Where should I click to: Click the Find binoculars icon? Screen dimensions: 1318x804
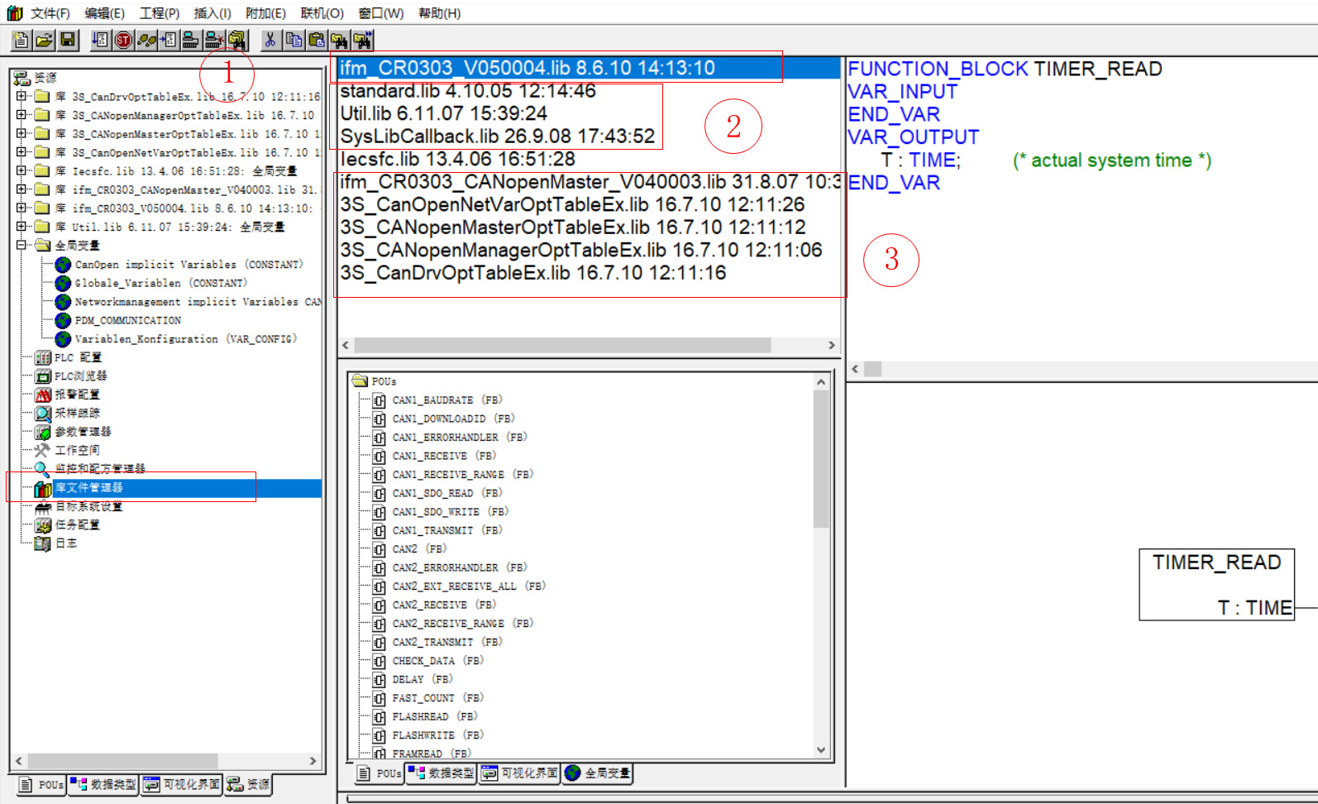point(339,40)
